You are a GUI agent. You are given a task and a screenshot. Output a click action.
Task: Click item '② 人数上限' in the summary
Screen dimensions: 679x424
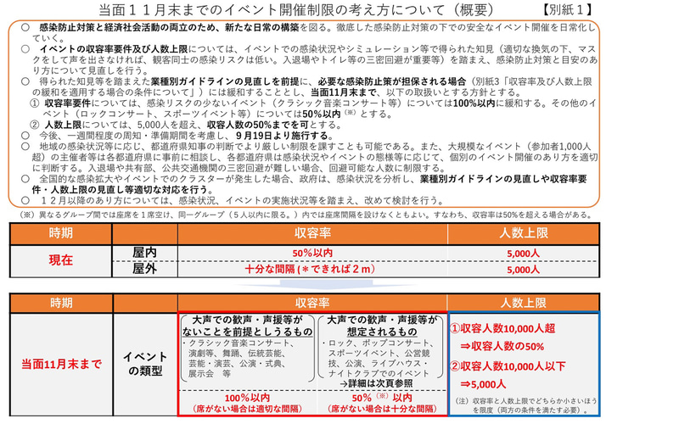pyautogui.click(x=55, y=125)
